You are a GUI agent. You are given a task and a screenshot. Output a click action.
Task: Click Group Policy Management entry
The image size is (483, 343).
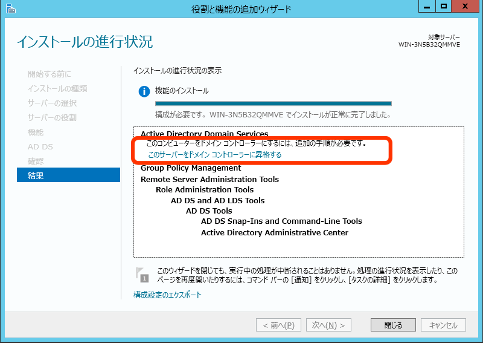[x=191, y=168]
